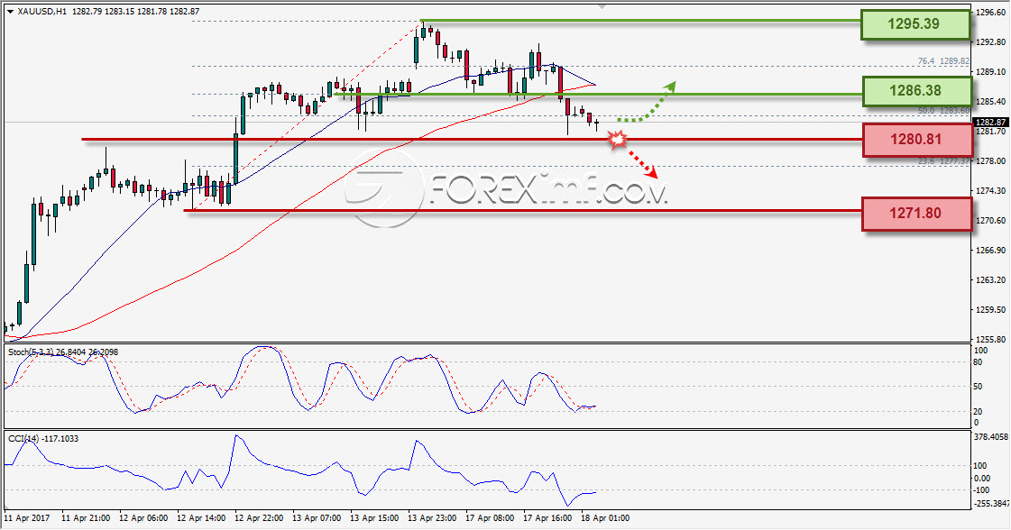Viewport: 1011px width, 530px height.
Task: Click the 0.00 level on CCI scale
Action: click(981, 478)
